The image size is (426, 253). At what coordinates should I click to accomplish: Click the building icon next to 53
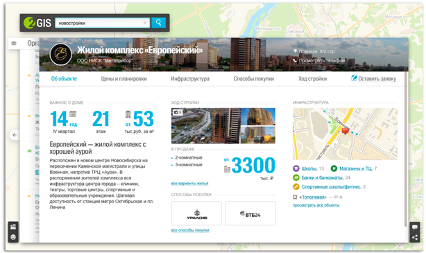click(128, 114)
